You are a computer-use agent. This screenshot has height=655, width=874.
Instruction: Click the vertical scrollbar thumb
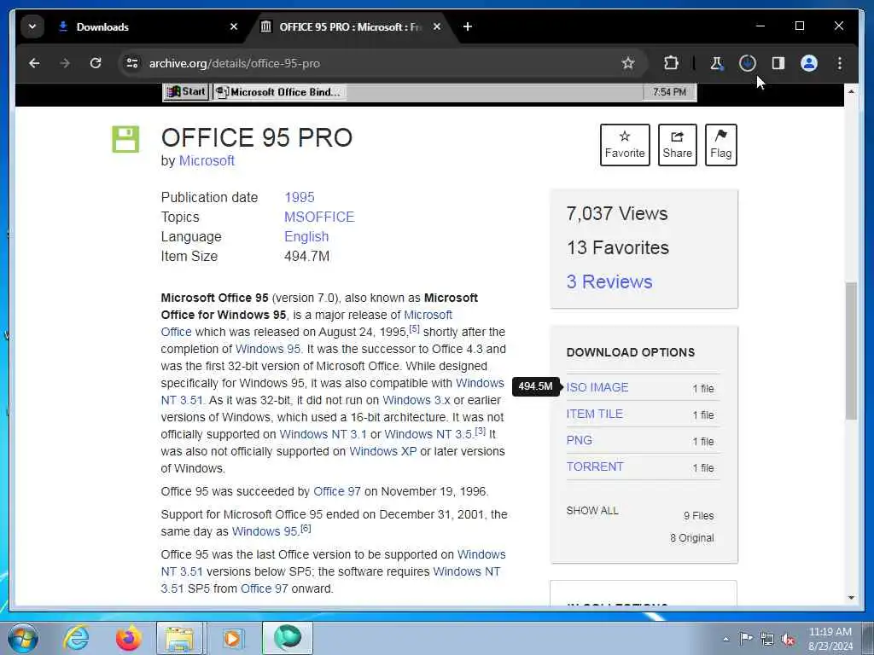(851, 351)
